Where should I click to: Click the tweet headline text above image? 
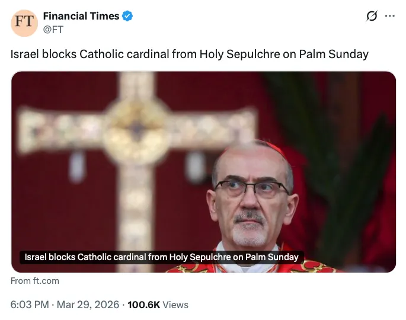(190, 54)
